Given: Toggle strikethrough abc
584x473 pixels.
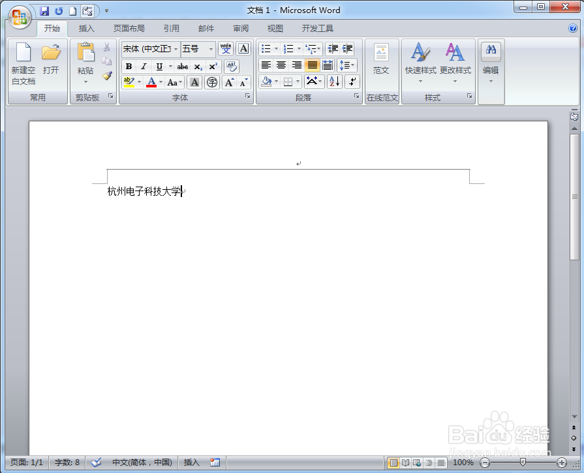Looking at the screenshot, I should pos(183,67).
